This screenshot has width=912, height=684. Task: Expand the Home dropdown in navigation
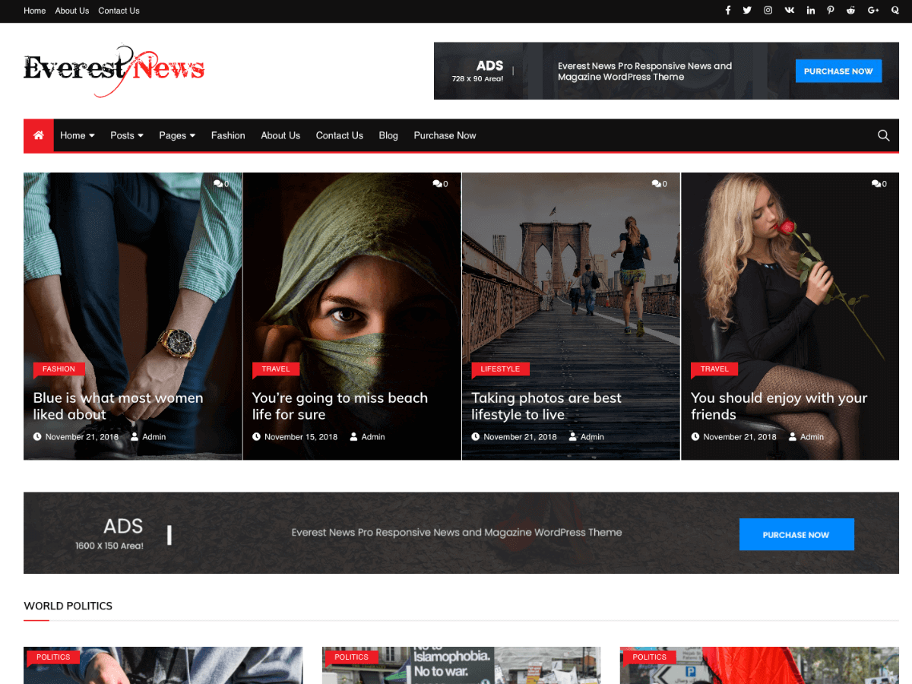click(77, 135)
